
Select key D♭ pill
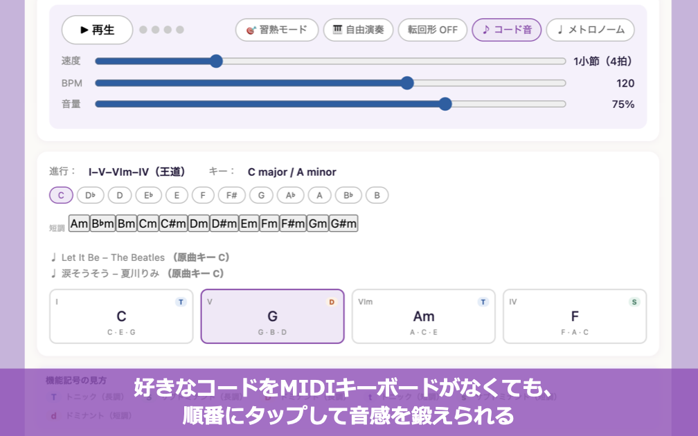pos(90,195)
